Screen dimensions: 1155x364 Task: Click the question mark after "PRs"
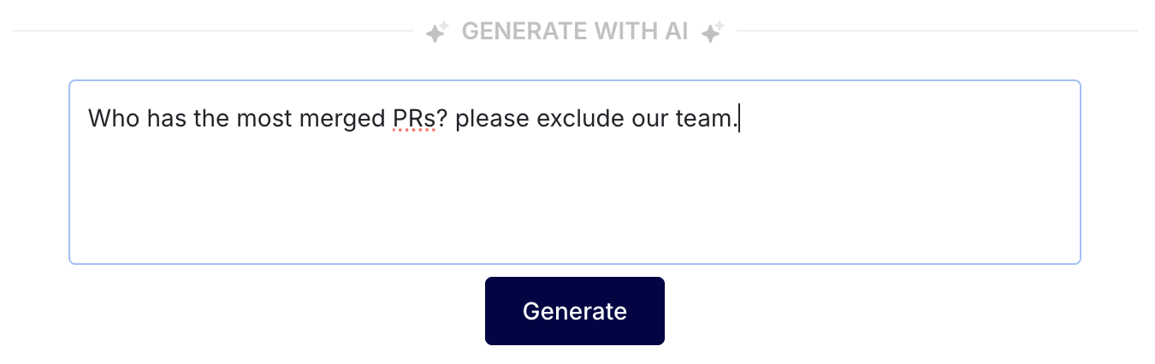point(441,118)
